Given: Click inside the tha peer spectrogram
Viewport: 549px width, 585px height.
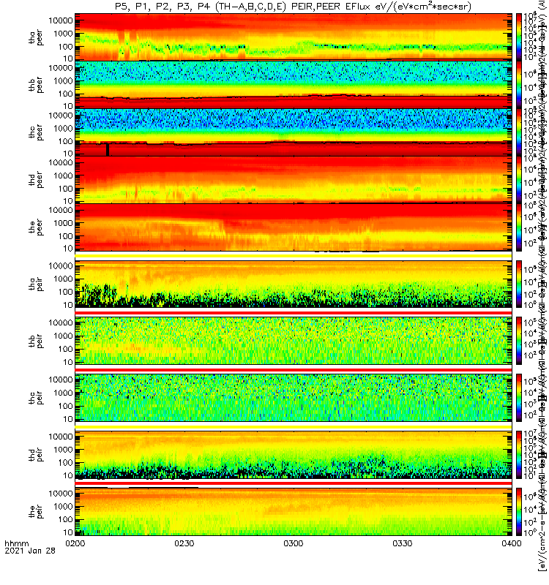Looking at the screenshot, I should [294, 37].
